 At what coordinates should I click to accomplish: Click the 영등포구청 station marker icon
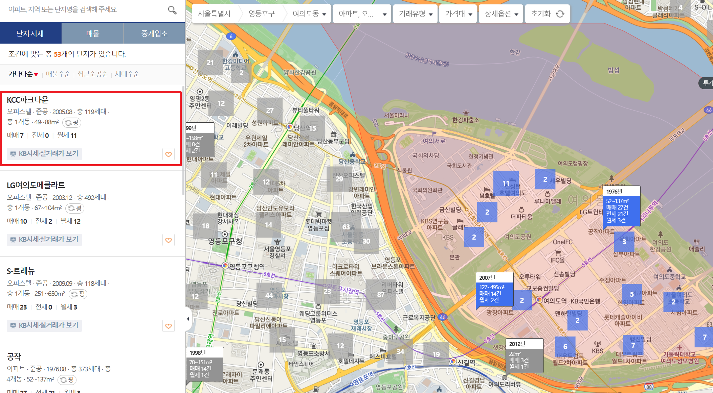[225, 266]
